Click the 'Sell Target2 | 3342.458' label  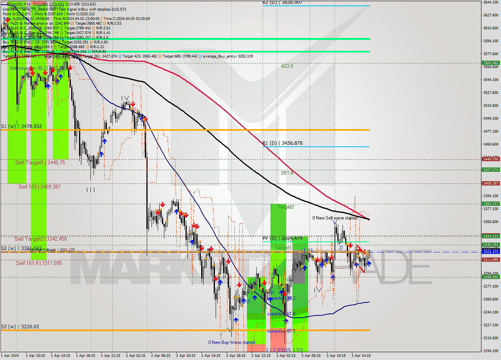coord(41,239)
